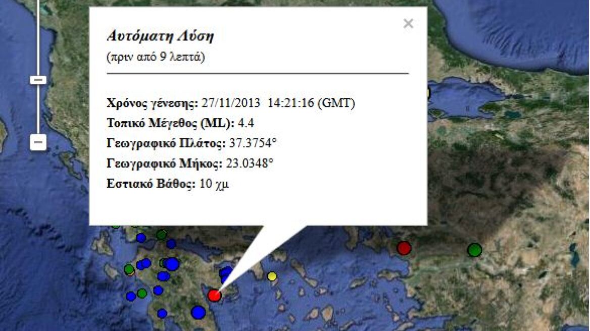This screenshot has height=331, width=590.
Task: Select the yellow marker east of the red quake
Action: pos(272,277)
